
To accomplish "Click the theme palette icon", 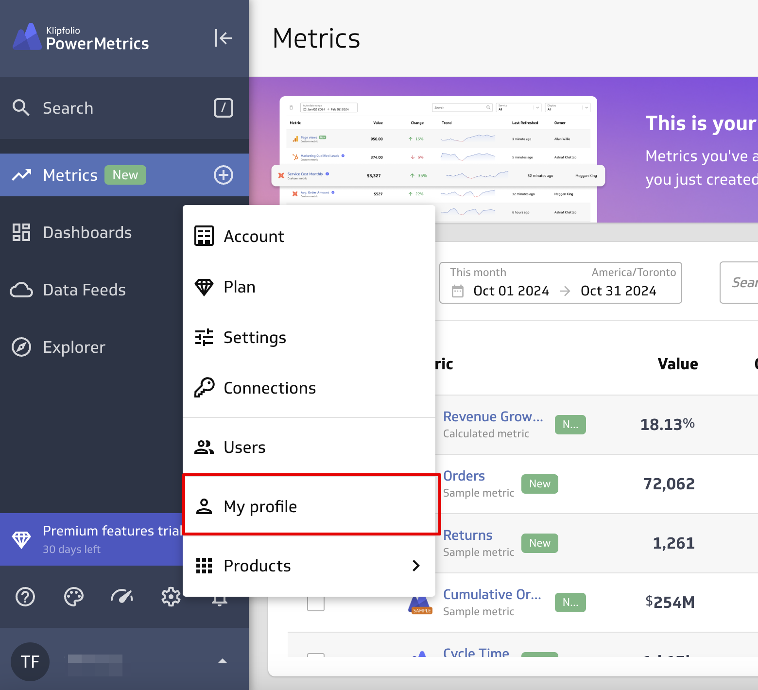I will point(74,597).
